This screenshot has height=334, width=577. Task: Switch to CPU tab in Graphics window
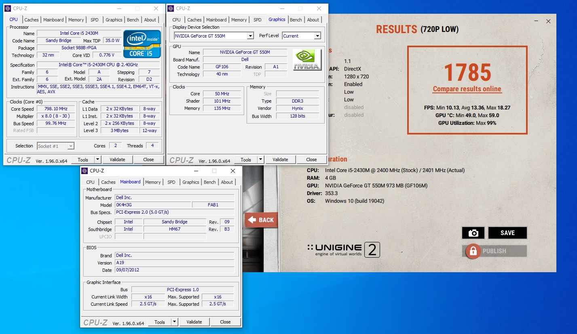[x=176, y=20]
